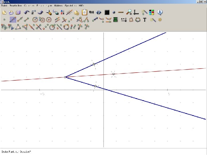The width and height of the screenshot is (207, 155).
Task: Select the A-Z rename objects tool
Action: pos(62,12)
